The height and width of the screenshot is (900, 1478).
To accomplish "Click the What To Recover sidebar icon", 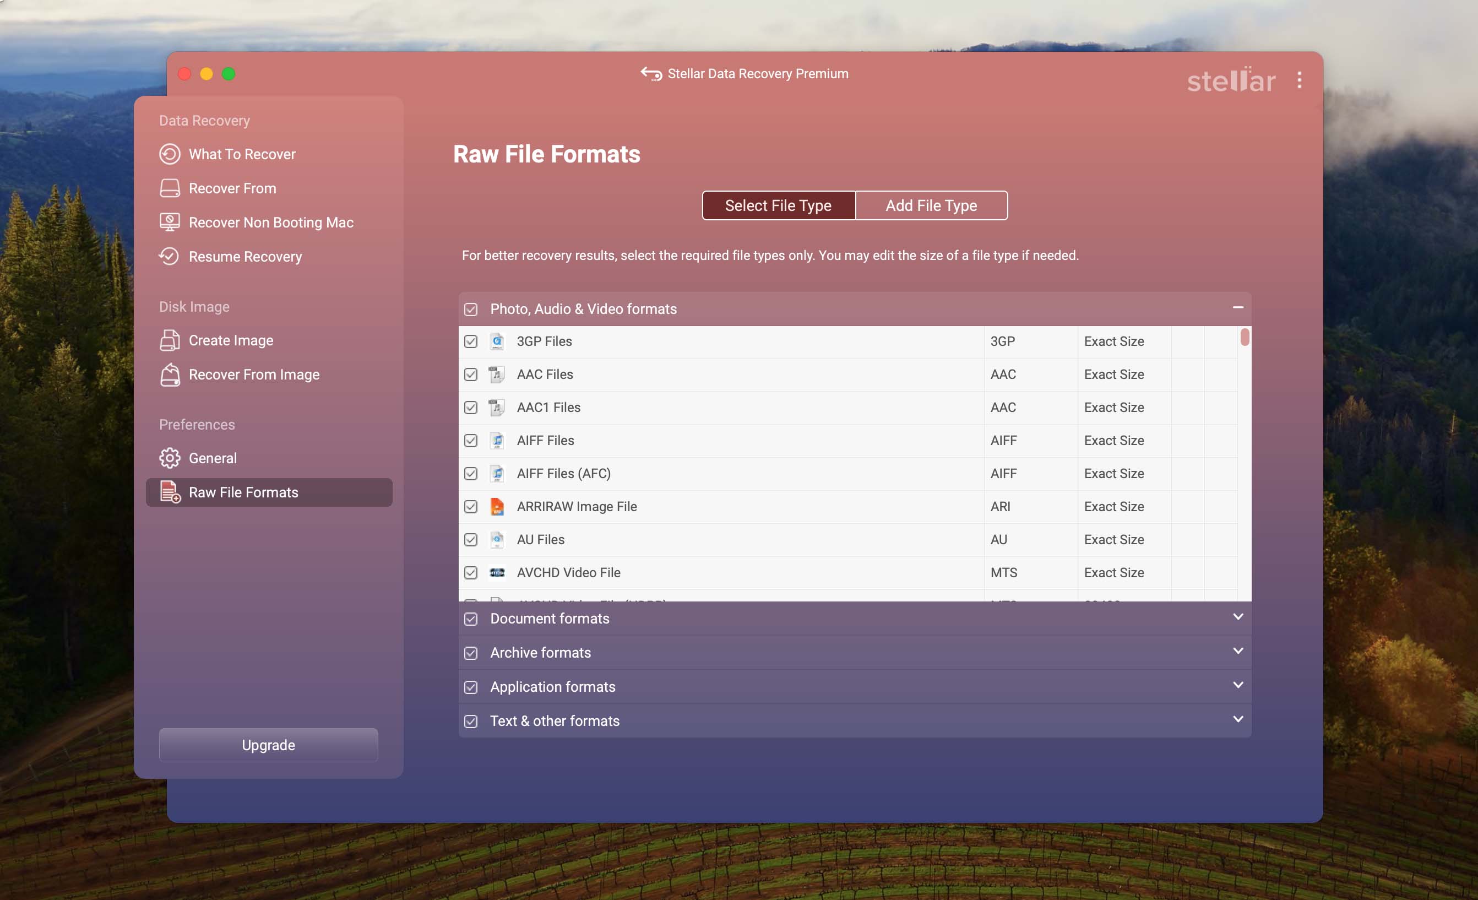I will [x=169, y=154].
